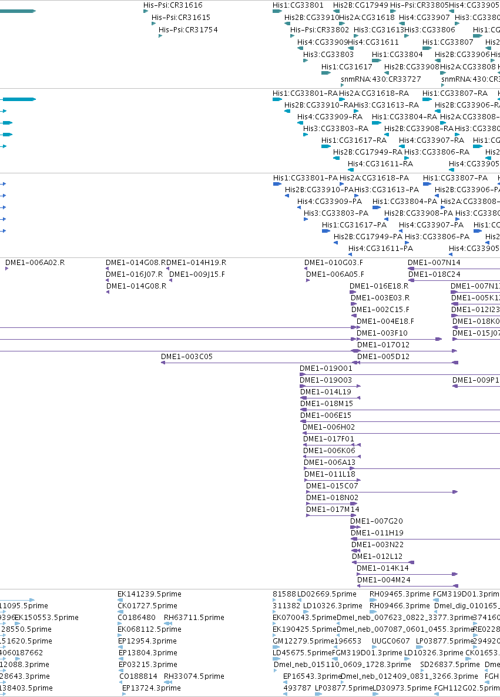Open BAC end DME1-014H19.R
This screenshot has height=697, width=500.
pos(196,263)
